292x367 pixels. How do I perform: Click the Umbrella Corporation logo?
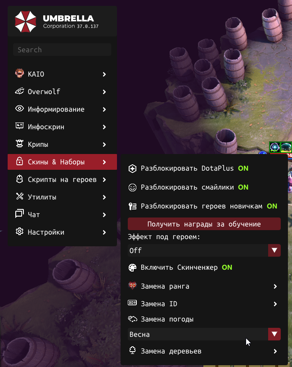click(x=26, y=22)
